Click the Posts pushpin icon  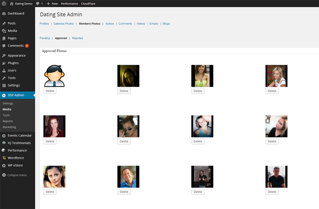click(x=4, y=23)
